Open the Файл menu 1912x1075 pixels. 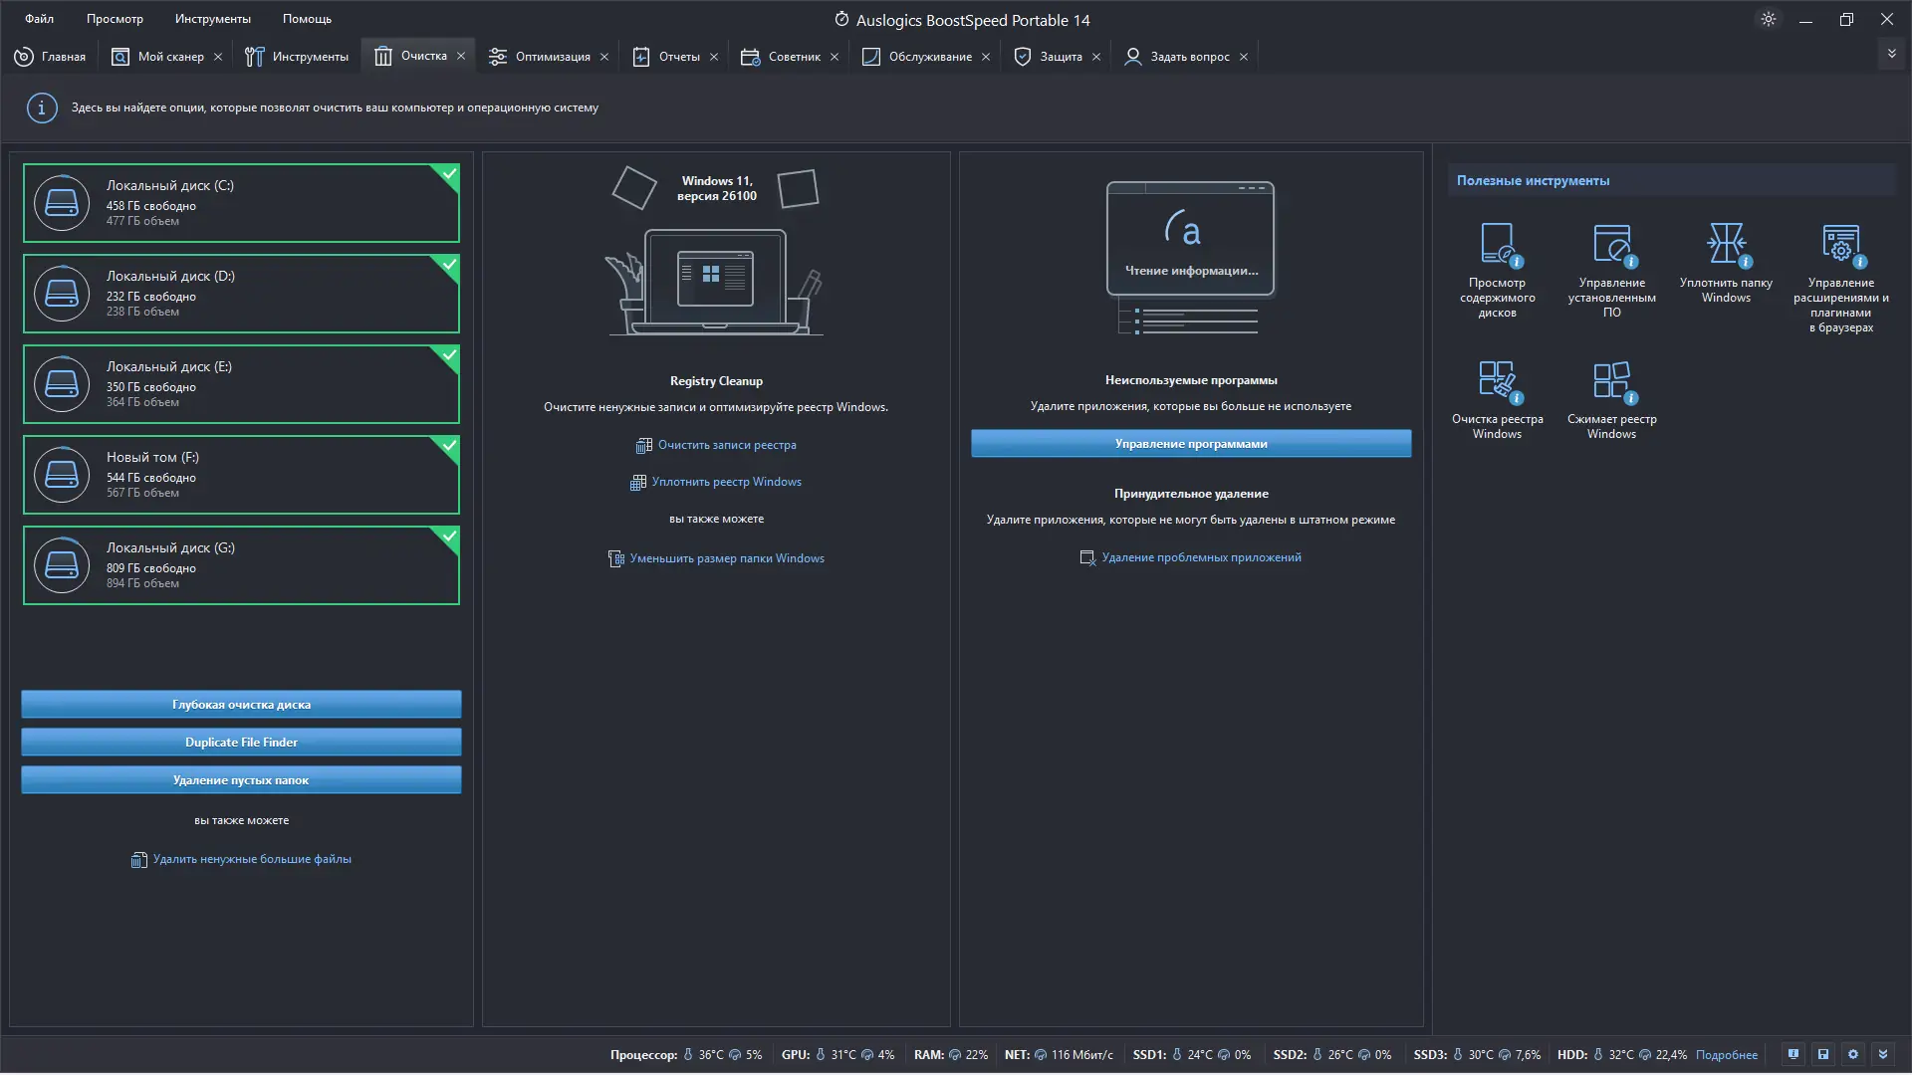(39, 19)
